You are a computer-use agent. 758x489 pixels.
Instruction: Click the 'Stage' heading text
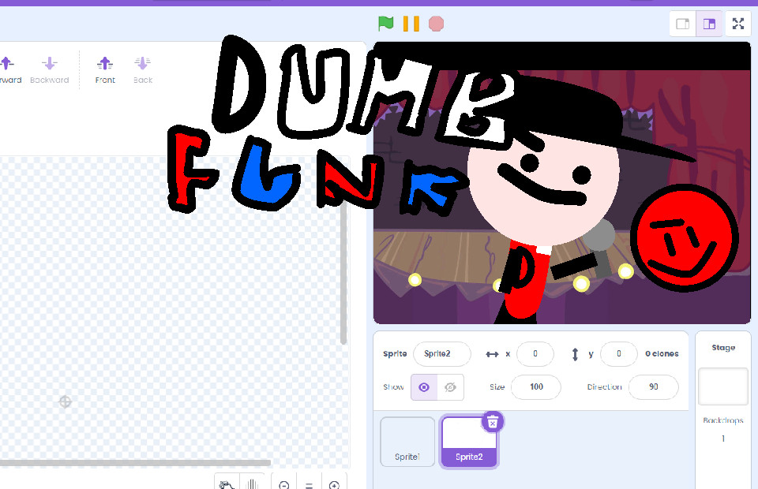[723, 348]
